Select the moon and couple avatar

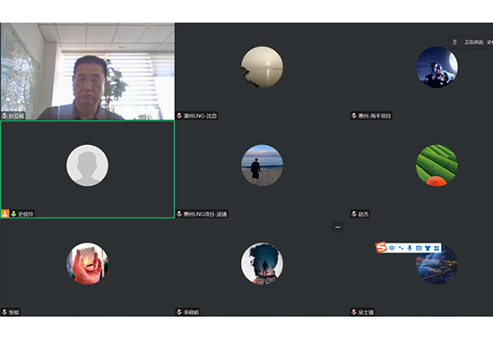click(437, 67)
